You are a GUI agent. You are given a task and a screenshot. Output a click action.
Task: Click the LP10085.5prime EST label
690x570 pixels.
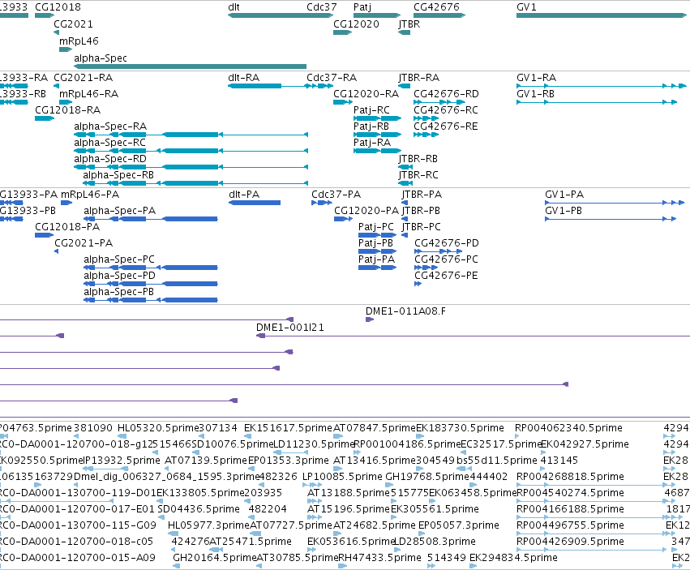(342, 477)
